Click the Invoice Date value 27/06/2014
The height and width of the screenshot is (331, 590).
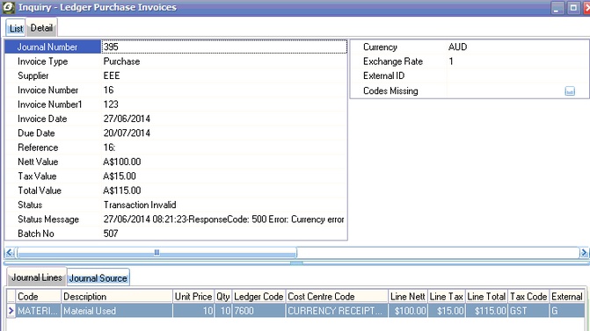(127, 119)
